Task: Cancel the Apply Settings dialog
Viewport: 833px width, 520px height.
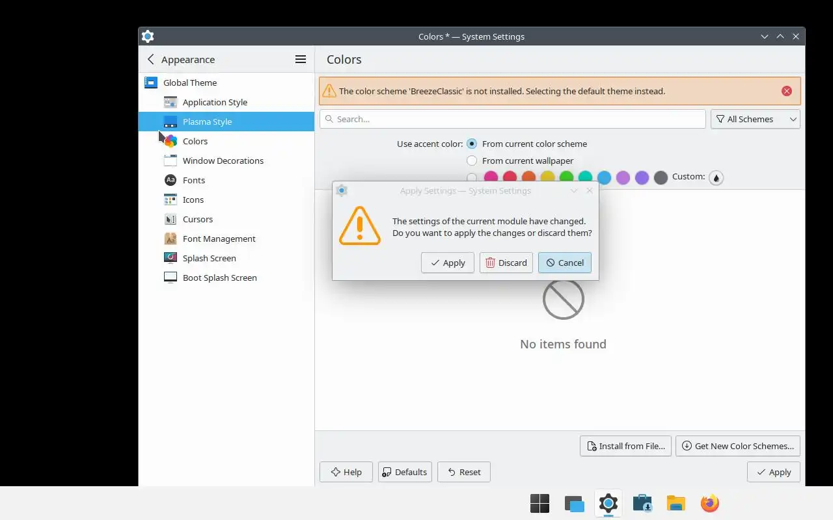Action: click(x=565, y=263)
